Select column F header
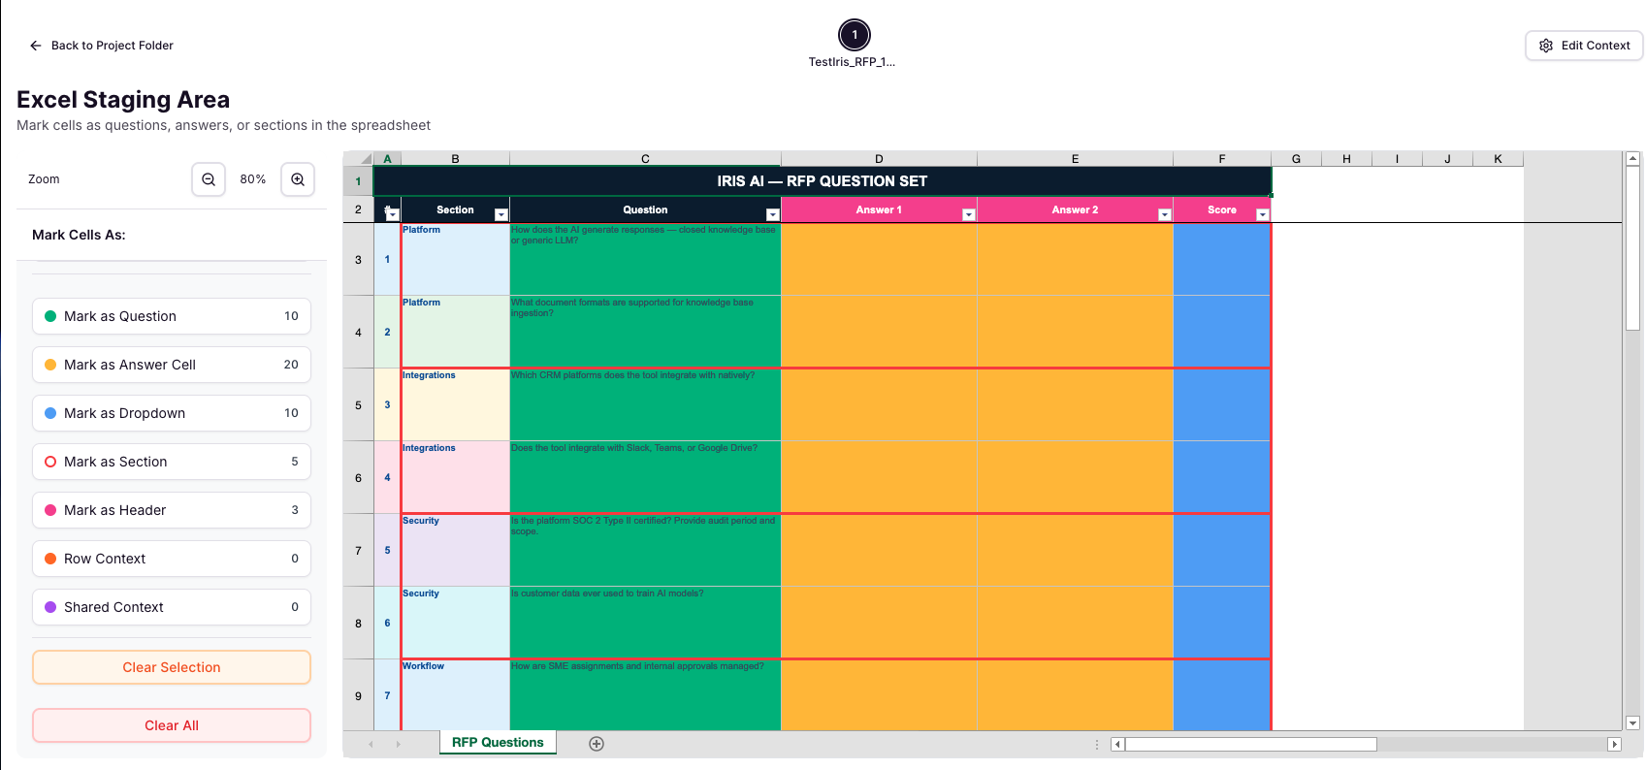 point(1222,159)
